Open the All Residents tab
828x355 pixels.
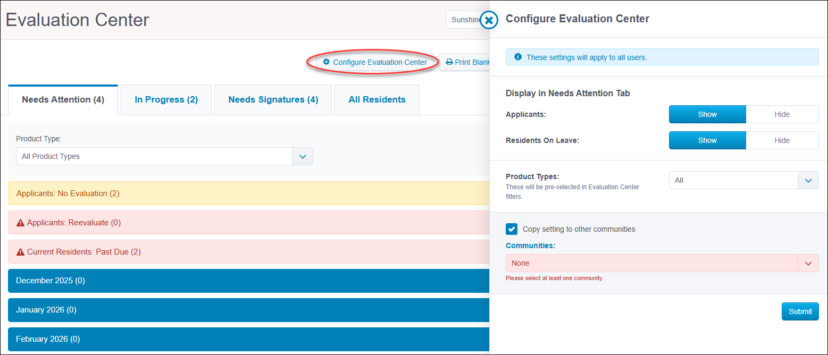coord(377,99)
